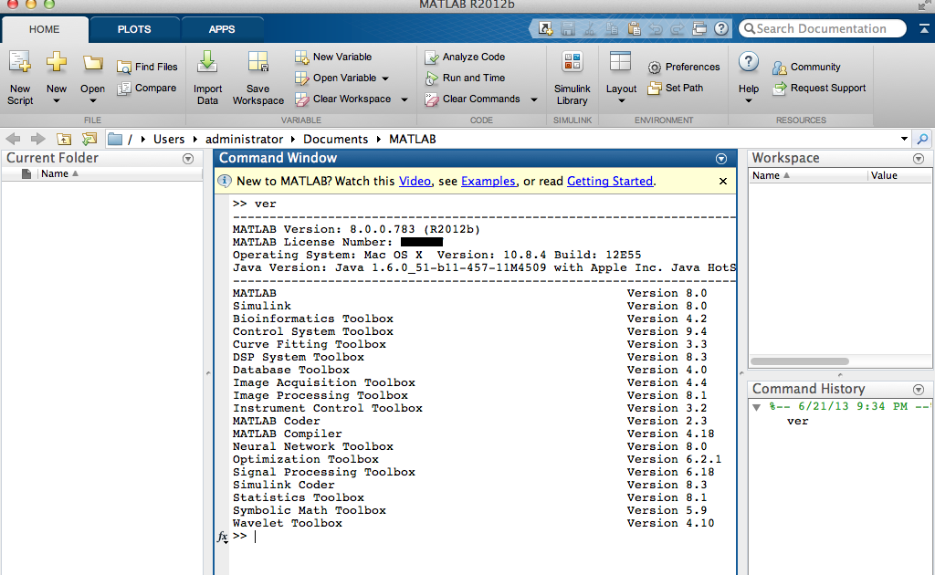Open the Current Folder panel actions menu
Image resolution: width=935 pixels, height=575 pixels.
pyautogui.click(x=188, y=159)
